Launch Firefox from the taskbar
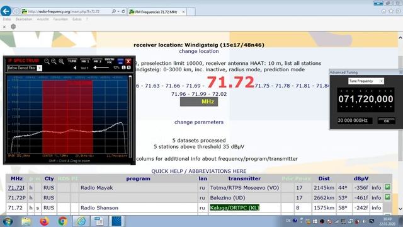The height and width of the screenshot is (227, 403). pos(45,221)
